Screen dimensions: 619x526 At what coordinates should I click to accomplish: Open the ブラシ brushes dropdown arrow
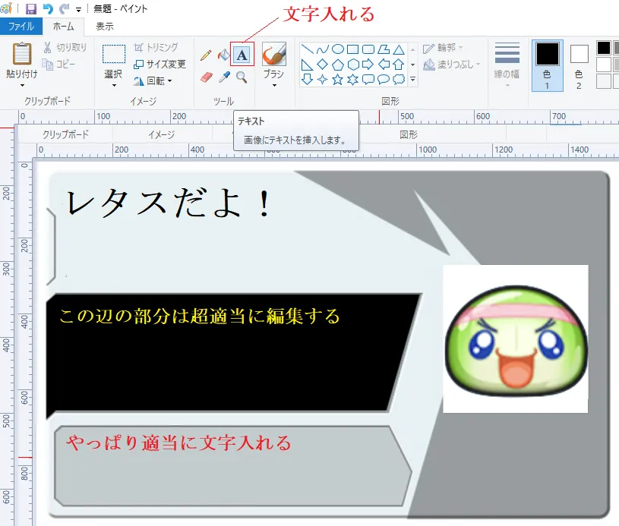point(274,86)
